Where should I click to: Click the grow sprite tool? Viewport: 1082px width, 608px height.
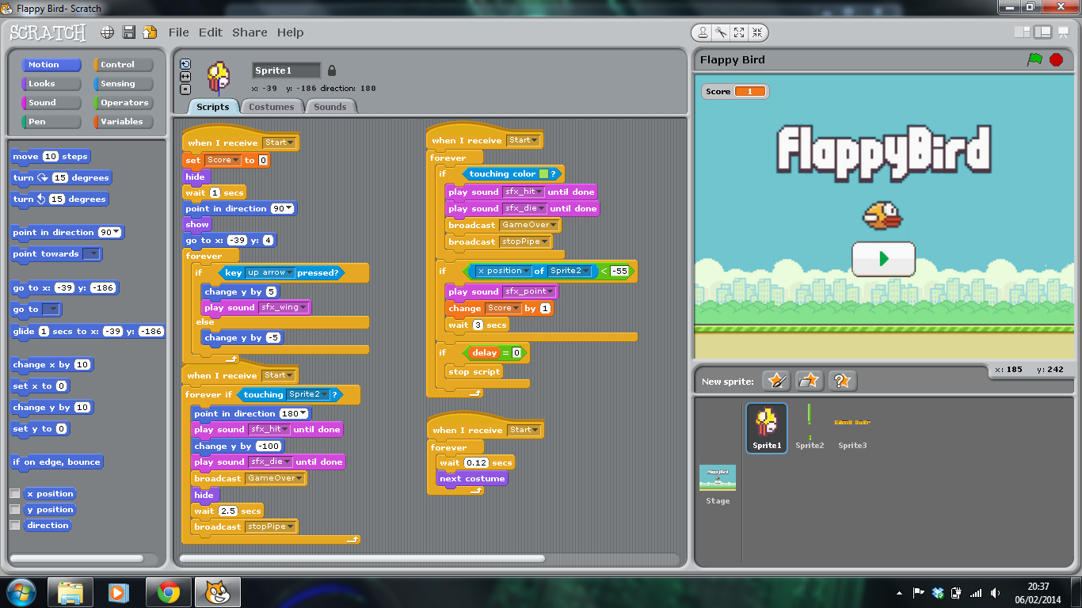pos(739,32)
